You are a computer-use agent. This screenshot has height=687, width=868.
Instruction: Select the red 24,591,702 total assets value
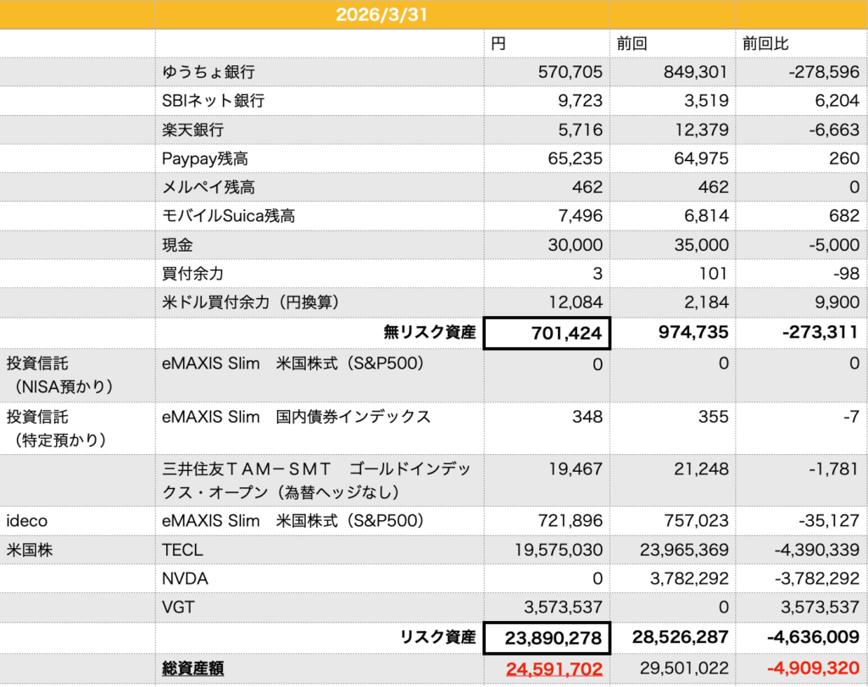tap(554, 669)
